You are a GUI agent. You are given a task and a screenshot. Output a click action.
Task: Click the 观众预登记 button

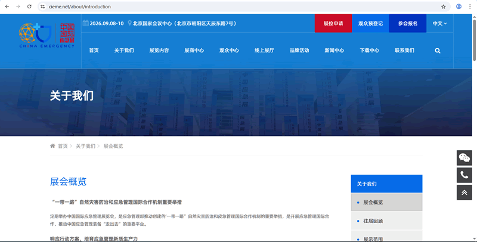click(370, 23)
